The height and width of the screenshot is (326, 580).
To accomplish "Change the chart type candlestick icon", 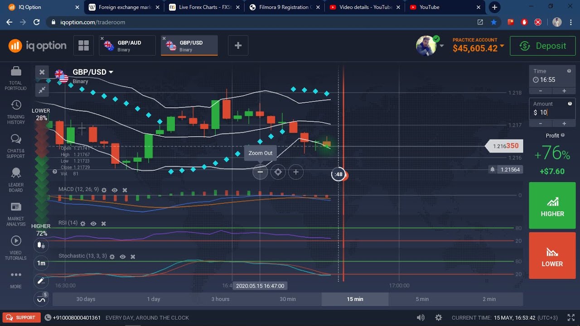I will click(41, 245).
